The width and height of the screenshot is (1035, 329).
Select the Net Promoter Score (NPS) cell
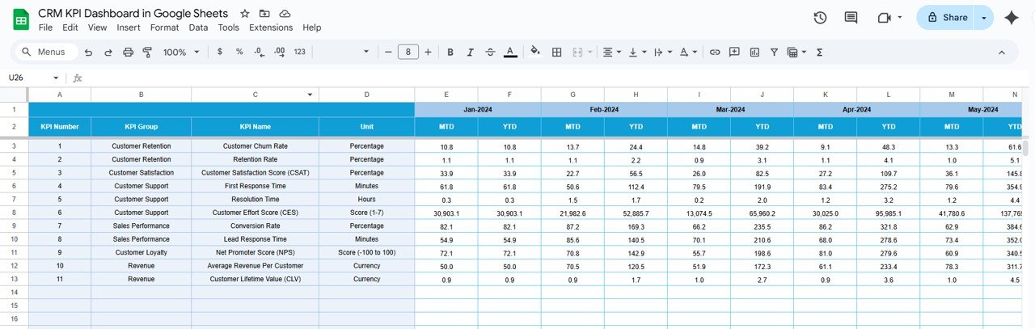(x=256, y=252)
